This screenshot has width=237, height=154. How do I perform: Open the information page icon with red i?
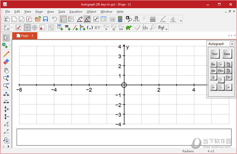click(29, 19)
